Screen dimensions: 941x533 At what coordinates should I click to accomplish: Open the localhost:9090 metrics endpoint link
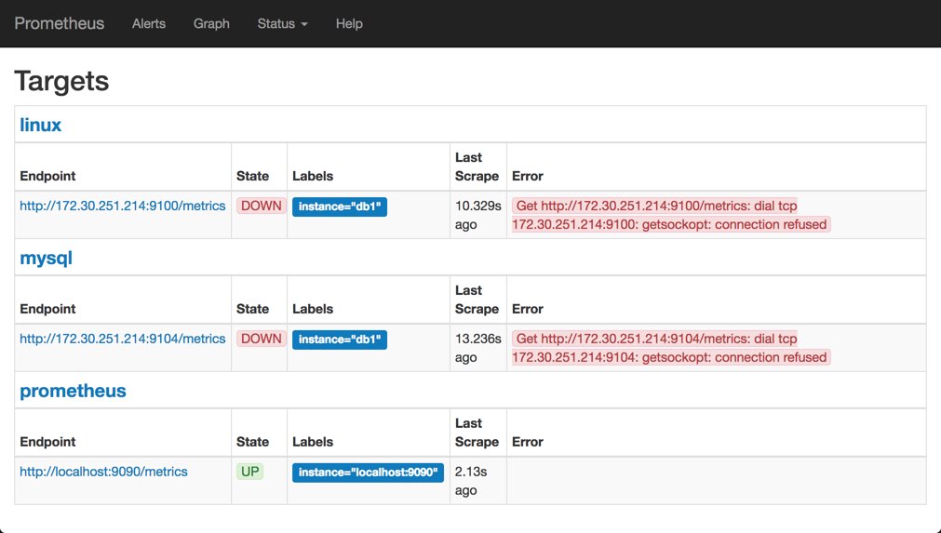103,472
